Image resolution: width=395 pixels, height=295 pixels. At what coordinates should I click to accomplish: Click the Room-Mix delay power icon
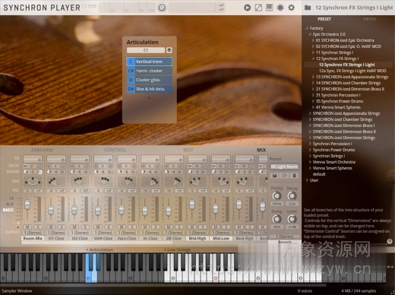[x=26, y=167]
